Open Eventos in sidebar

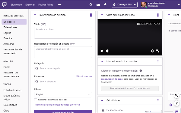coord(8,38)
